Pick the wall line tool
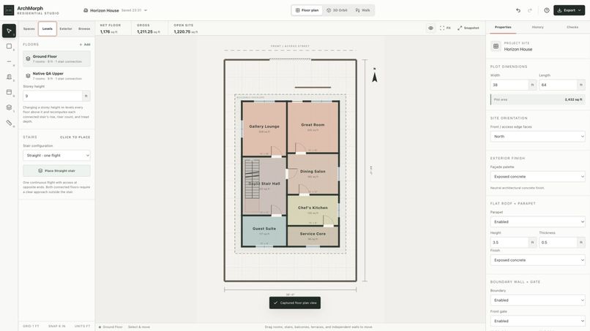The width and height of the screenshot is (590, 331). [9, 61]
